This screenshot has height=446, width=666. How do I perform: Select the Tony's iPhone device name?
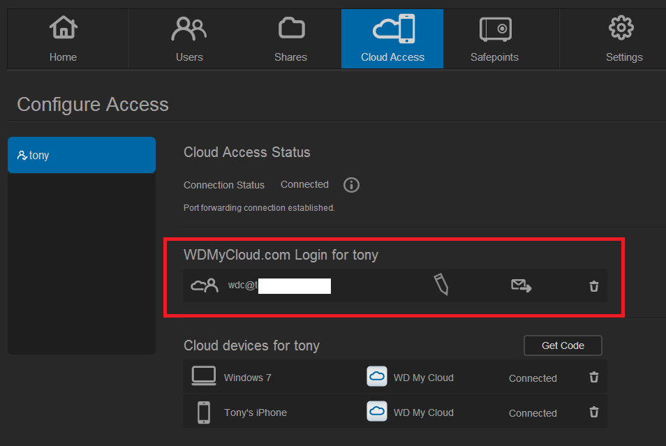[256, 412]
